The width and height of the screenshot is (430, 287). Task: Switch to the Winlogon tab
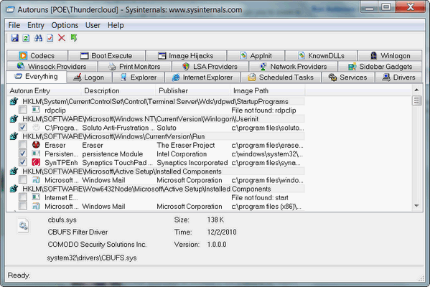390,56
